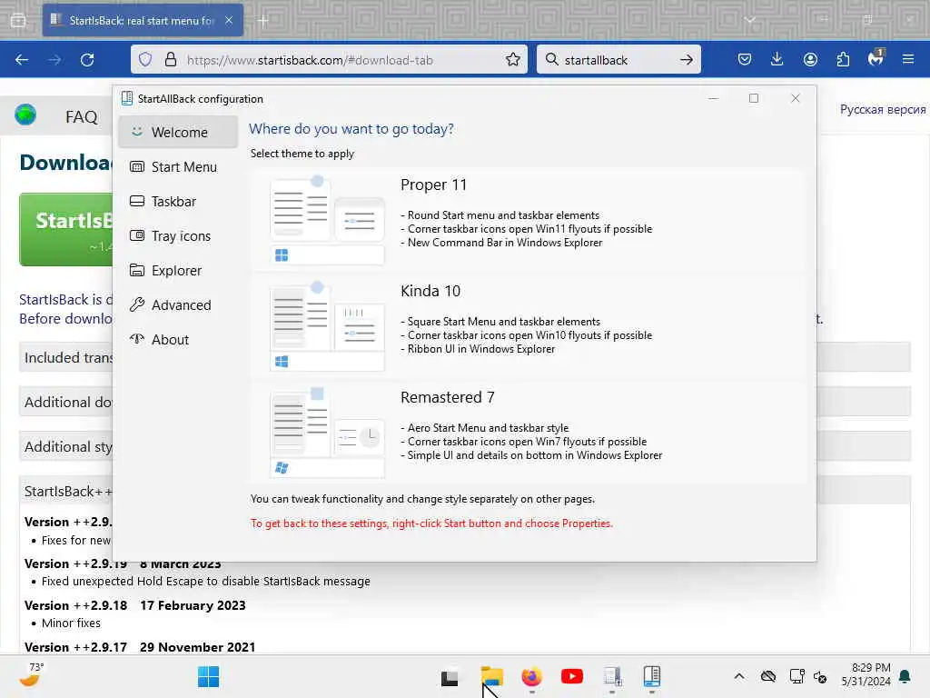Open the Pocket save icon in Firefox
Image resolution: width=930 pixels, height=698 pixels.
[745, 59]
